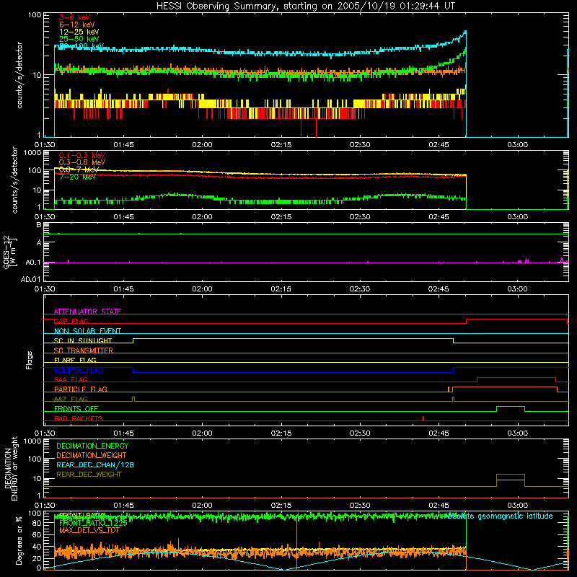Click the A0.01 tick on GOES axis
The height and width of the screenshot is (577, 577).
click(x=30, y=280)
